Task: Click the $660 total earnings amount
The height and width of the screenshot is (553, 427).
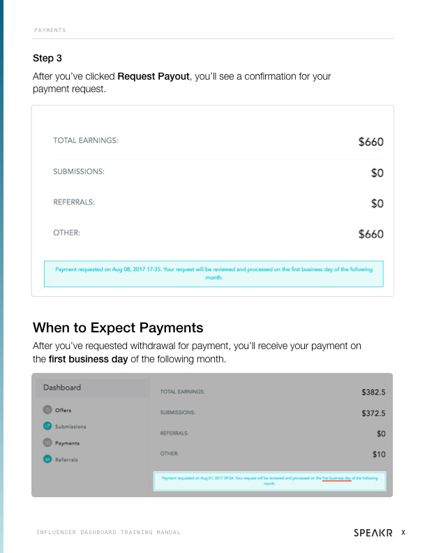Action: (371, 142)
